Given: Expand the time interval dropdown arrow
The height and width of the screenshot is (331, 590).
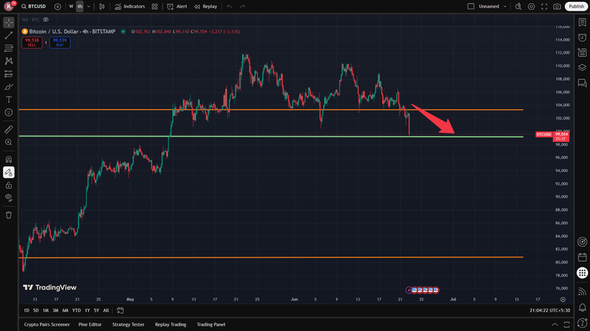Looking at the screenshot, I should (89, 6).
